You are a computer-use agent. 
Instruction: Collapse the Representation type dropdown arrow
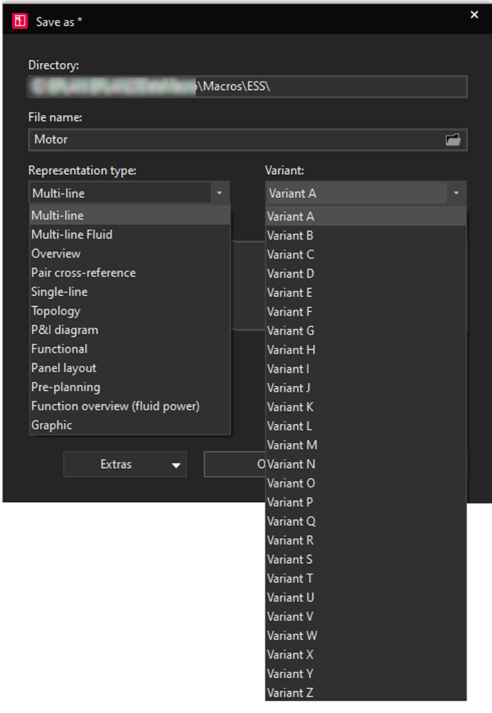pyautogui.click(x=219, y=193)
